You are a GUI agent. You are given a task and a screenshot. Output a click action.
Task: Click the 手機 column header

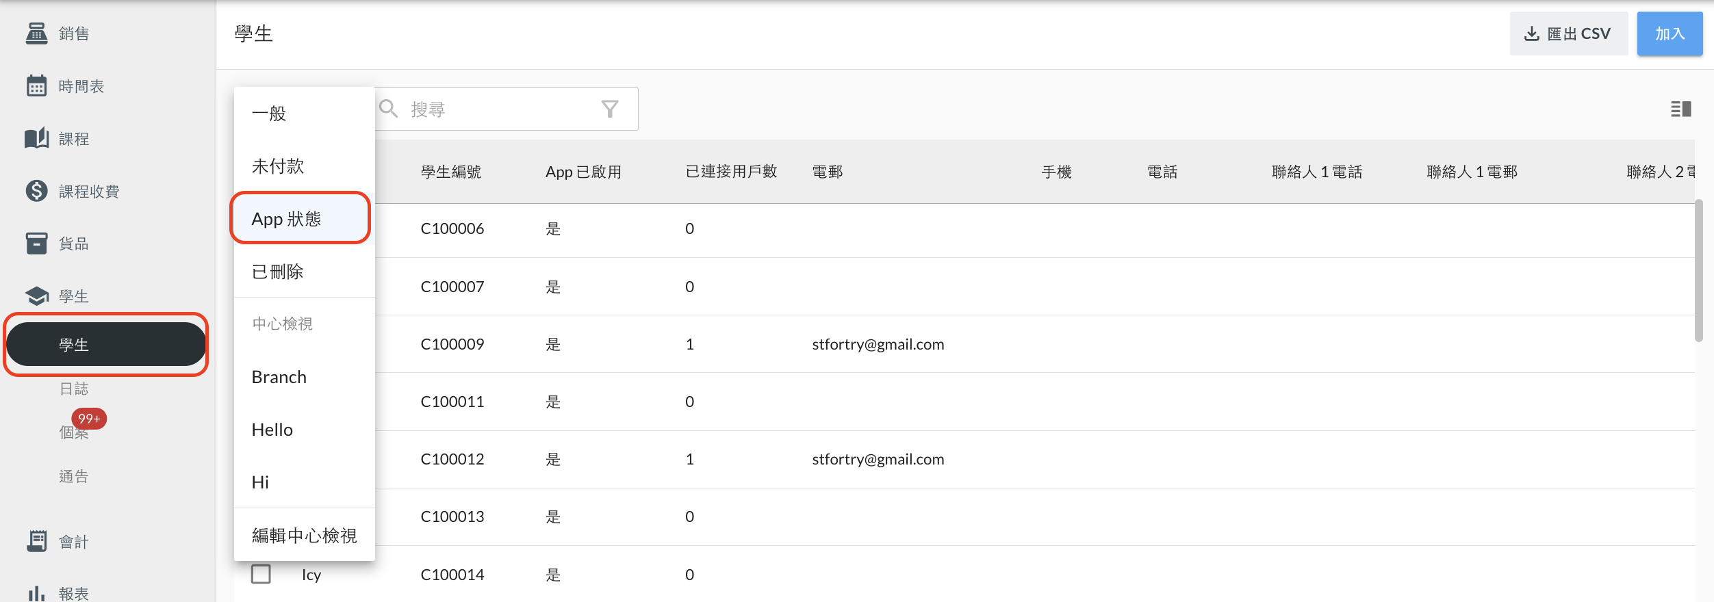pyautogui.click(x=1057, y=172)
